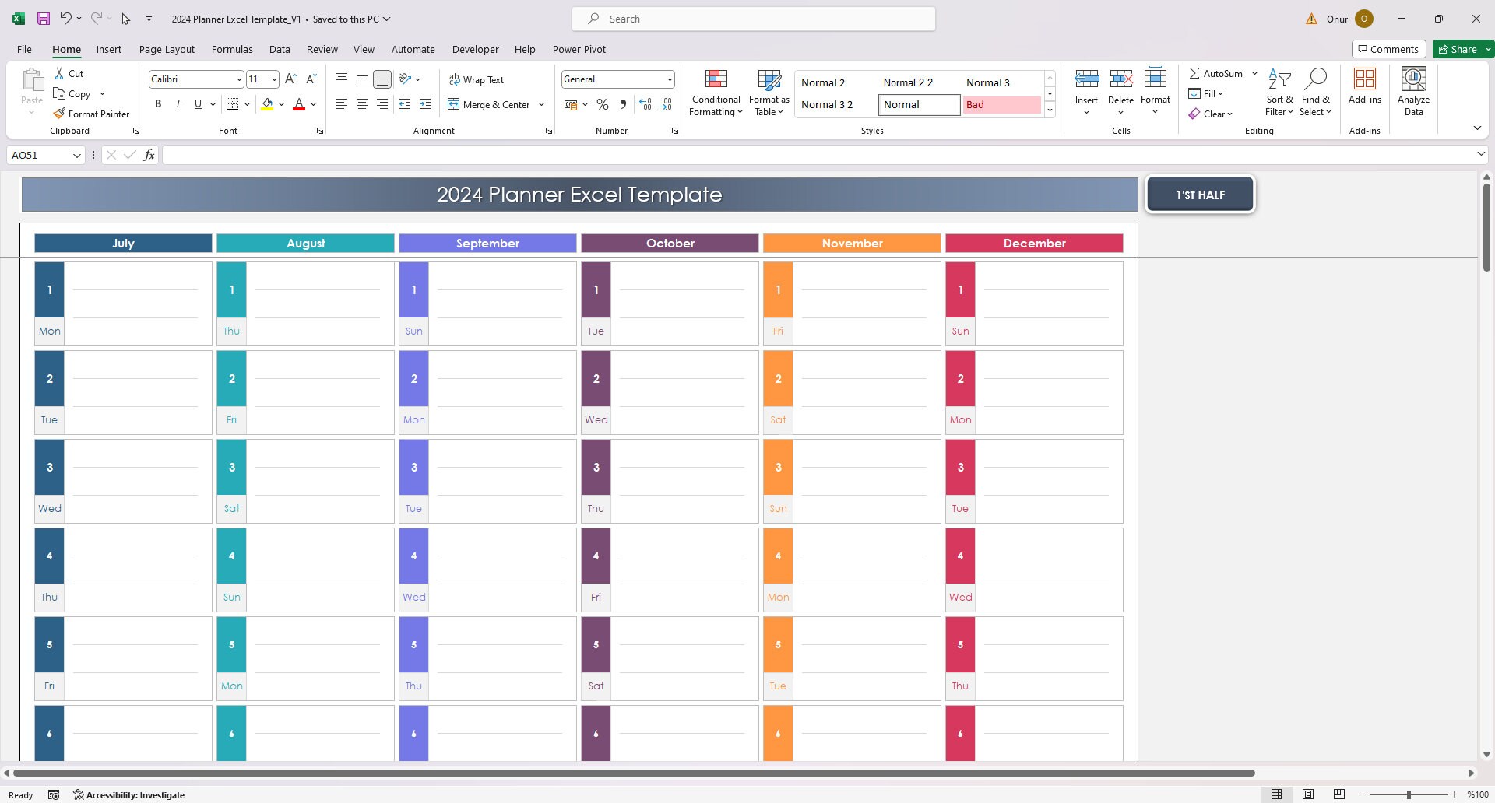Open the General number format dropdown
The height and width of the screenshot is (803, 1495).
click(669, 79)
